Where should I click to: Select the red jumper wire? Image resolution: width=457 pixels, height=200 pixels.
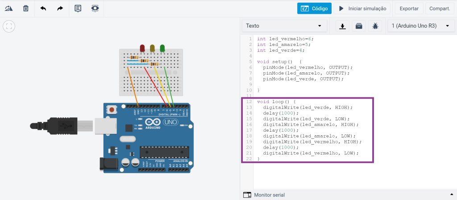point(155,87)
